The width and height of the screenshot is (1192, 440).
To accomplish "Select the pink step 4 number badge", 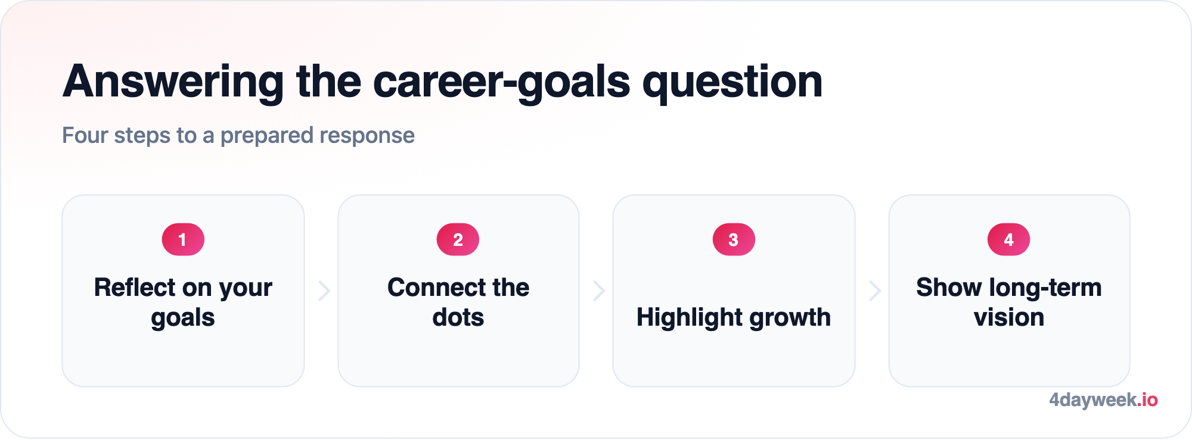I will tap(1008, 239).
